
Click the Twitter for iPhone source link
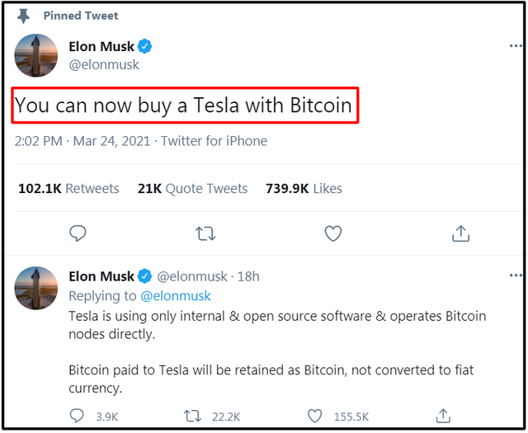[214, 141]
